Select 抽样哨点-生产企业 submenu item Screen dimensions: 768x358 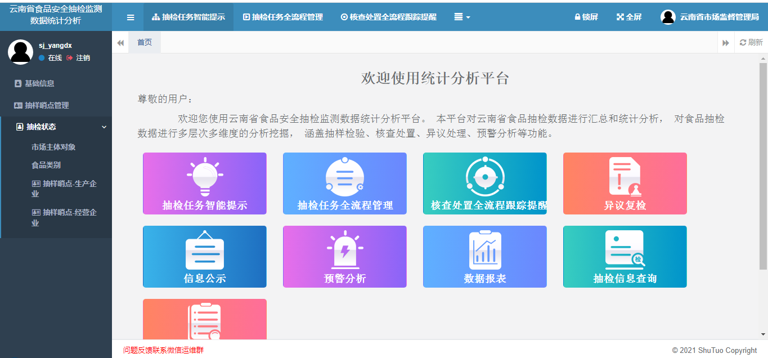(x=64, y=189)
